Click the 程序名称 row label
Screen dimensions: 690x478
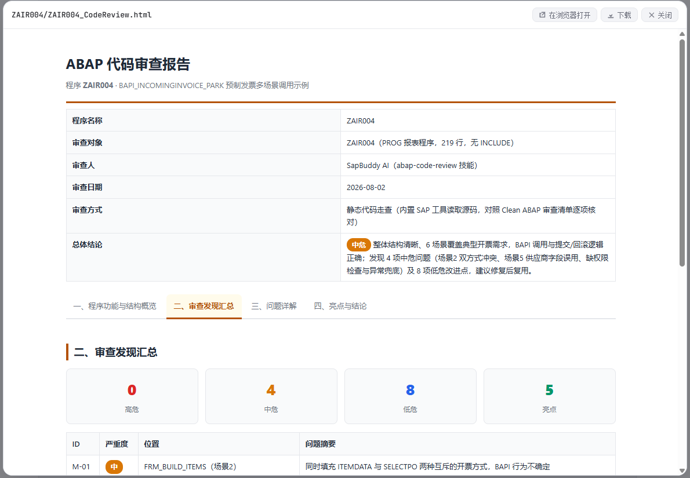pyautogui.click(x=87, y=121)
